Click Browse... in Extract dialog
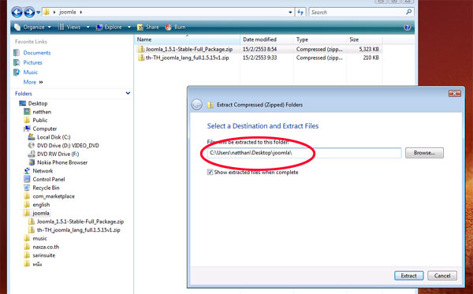The image size is (473, 294). [x=424, y=153]
